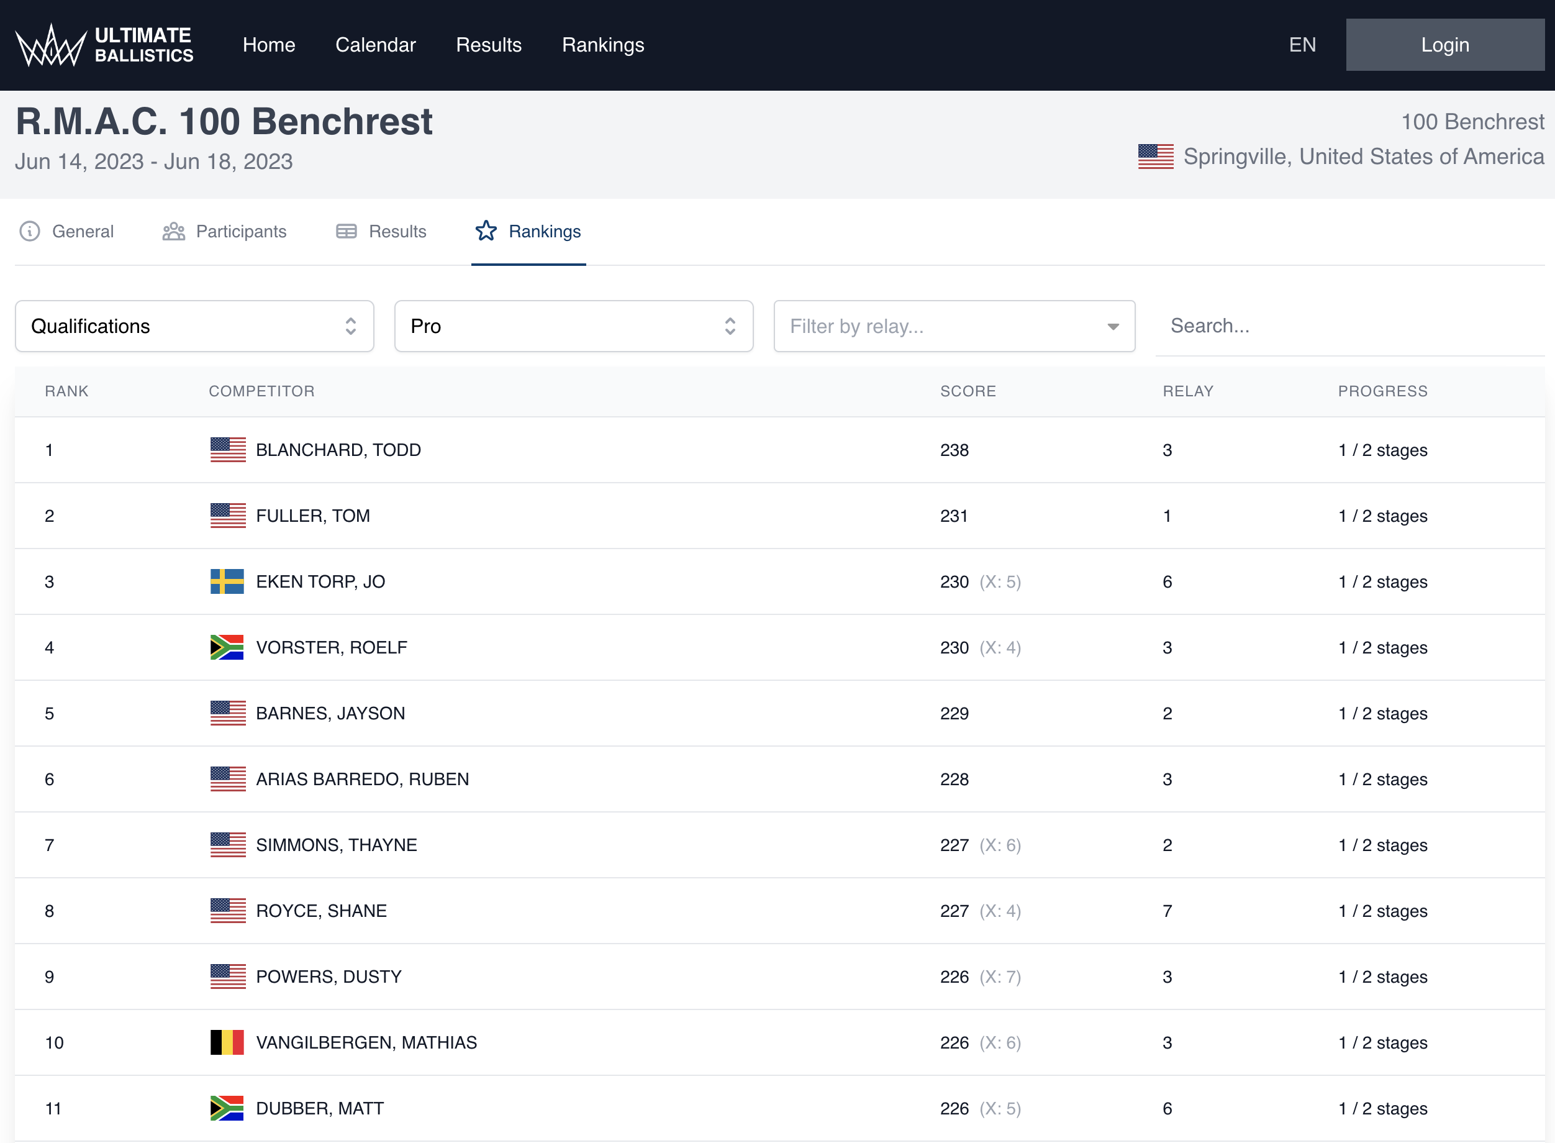
Task: Select competitor SIMMONS, THAYNE
Action: [x=336, y=845]
